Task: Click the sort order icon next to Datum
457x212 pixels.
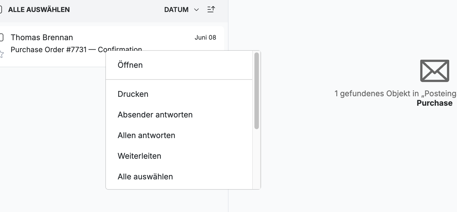Action: (x=211, y=9)
